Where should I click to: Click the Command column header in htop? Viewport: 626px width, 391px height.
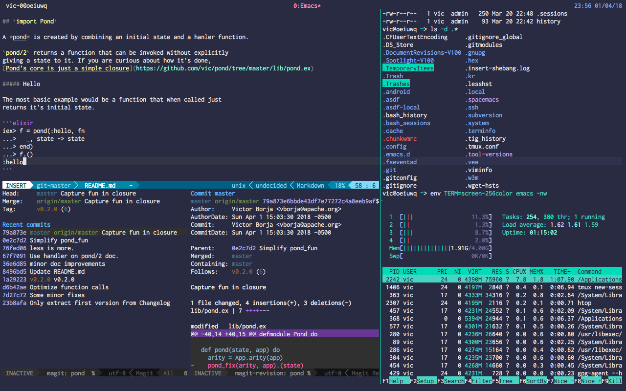[590, 272]
